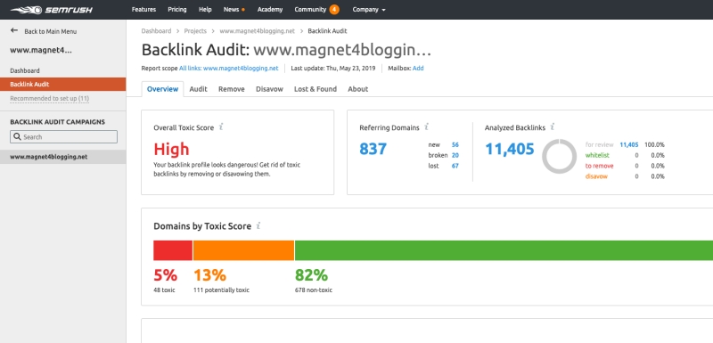
Task: Open the Features menu
Action: click(143, 9)
